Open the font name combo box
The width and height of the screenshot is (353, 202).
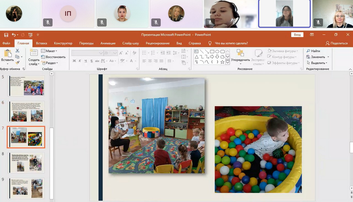pyautogui.click(x=87, y=53)
